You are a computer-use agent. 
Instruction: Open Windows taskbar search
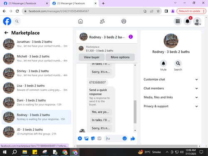[14, 152]
